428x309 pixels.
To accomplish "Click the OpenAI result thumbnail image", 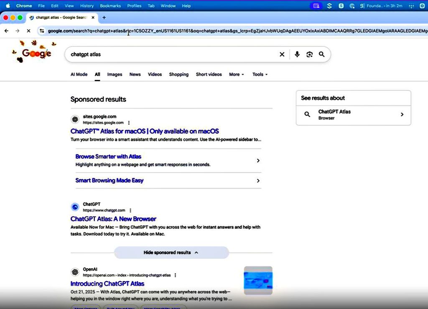I will coord(258,280).
